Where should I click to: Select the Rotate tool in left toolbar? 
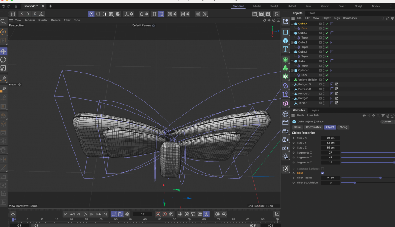[4, 60]
